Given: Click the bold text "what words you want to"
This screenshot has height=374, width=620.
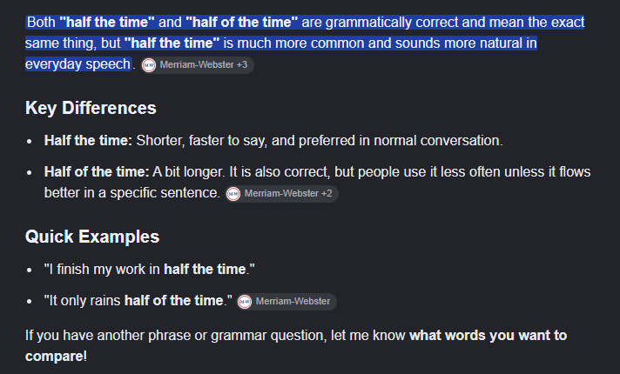Looking at the screenshot, I should coord(488,336).
